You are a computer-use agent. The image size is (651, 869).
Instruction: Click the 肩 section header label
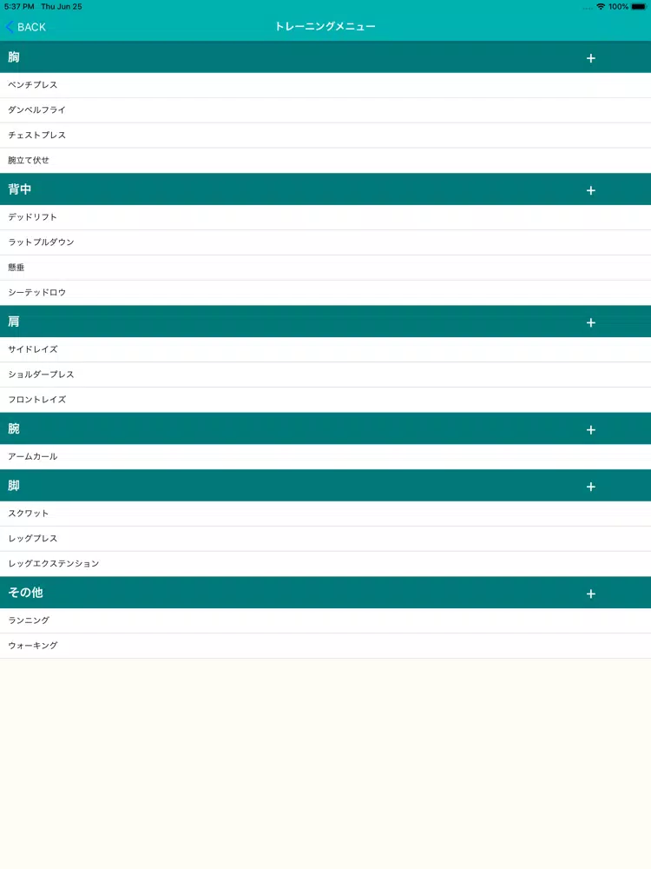click(14, 322)
